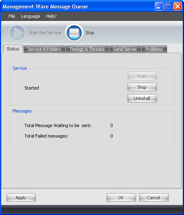Click the Apply button
The width and height of the screenshot is (184, 215).
click(x=21, y=198)
